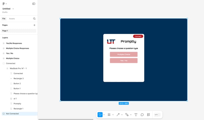Open Move tool options chevron
204x120 pixels.
click(x=104, y=115)
